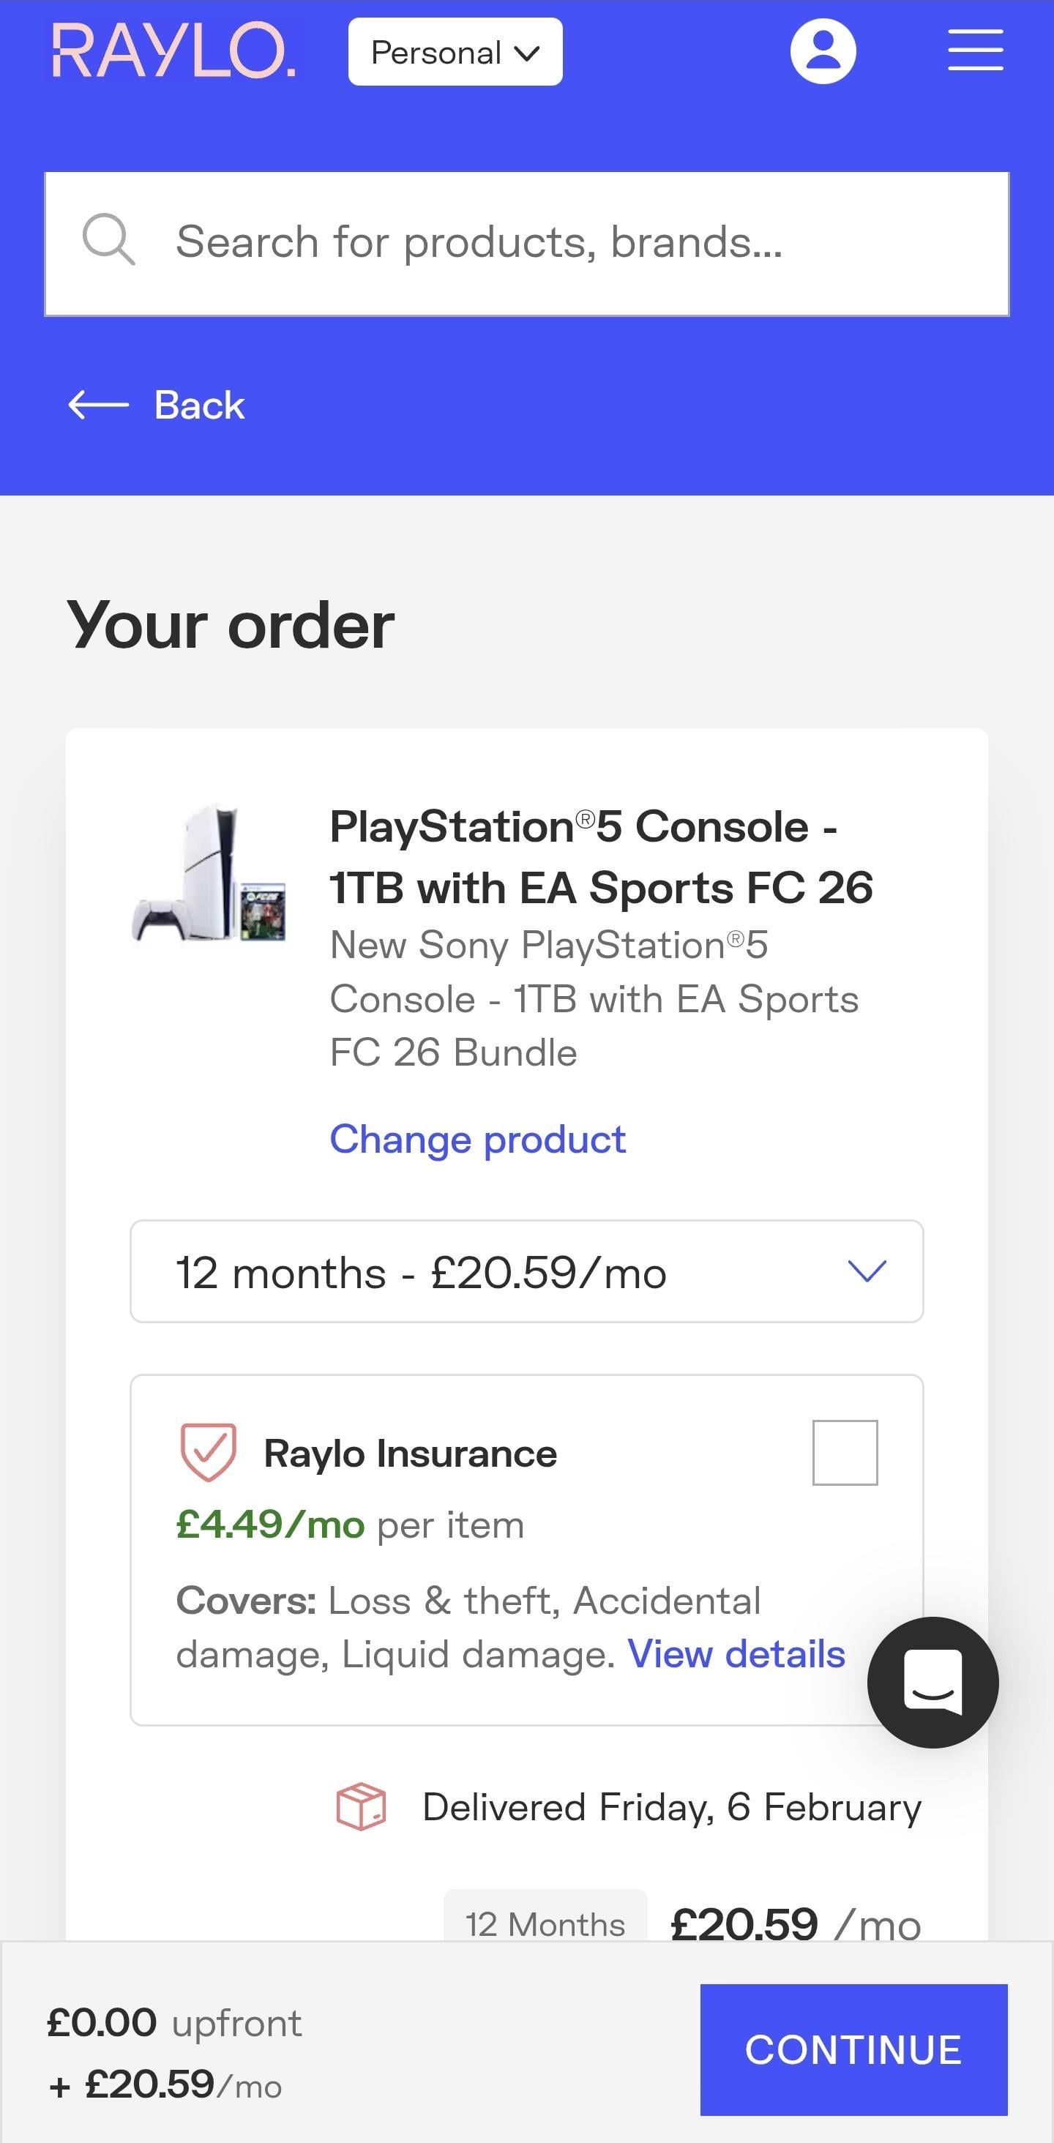Focus the product search field
Image resolution: width=1054 pixels, height=2143 pixels.
[x=566, y=243]
